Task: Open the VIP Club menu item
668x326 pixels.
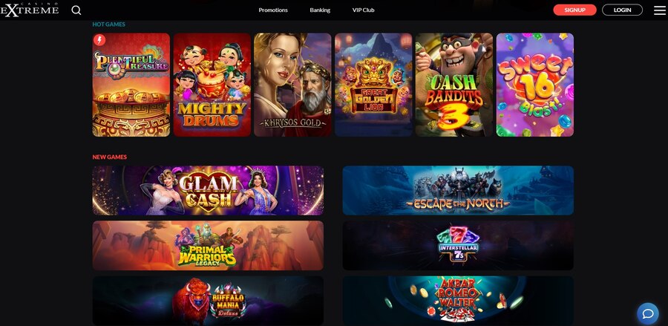Action: tap(364, 10)
